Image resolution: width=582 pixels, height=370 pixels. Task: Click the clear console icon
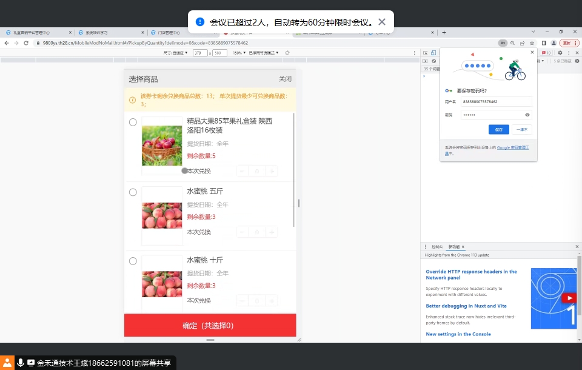(433, 61)
